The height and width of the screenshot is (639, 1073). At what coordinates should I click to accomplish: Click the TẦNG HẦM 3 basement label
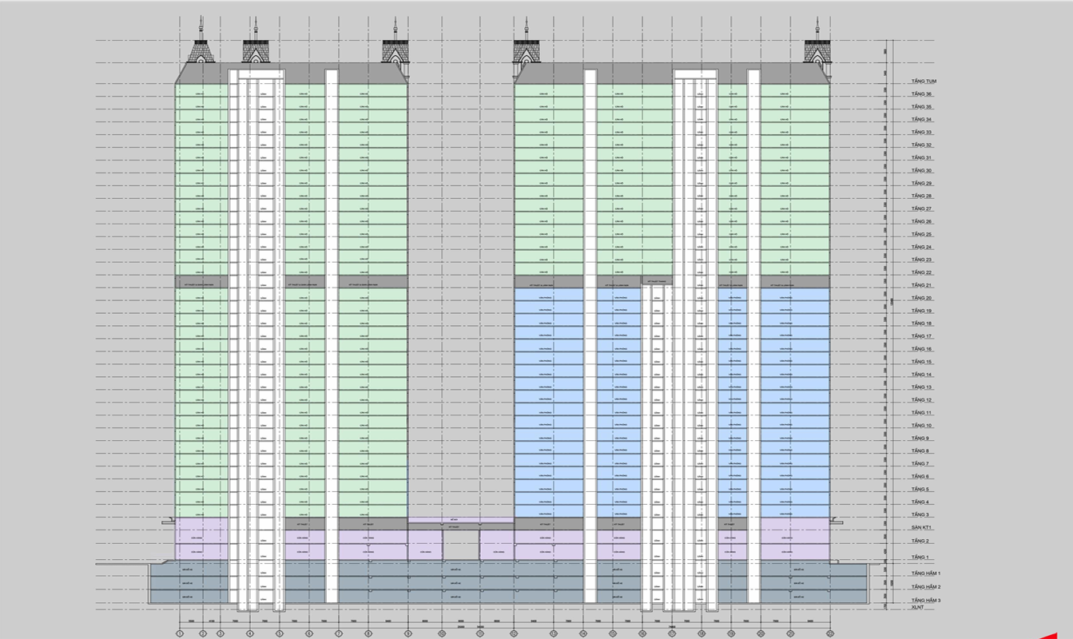click(925, 600)
